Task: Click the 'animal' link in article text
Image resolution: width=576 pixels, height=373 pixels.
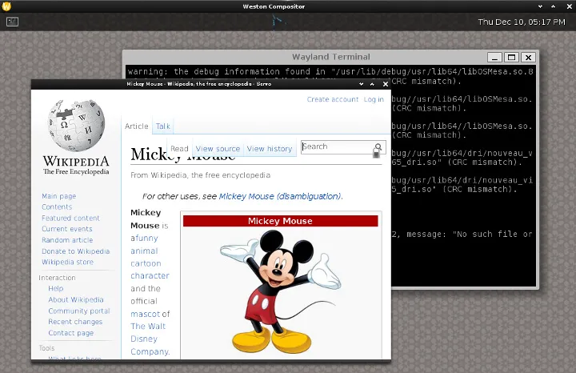Action: pyautogui.click(x=144, y=251)
